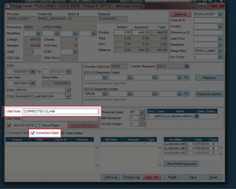Expand TOS DIAGNOSTIC LABORATORY dropdown
This screenshot has width=236, height=189.
(x=68, y=96)
